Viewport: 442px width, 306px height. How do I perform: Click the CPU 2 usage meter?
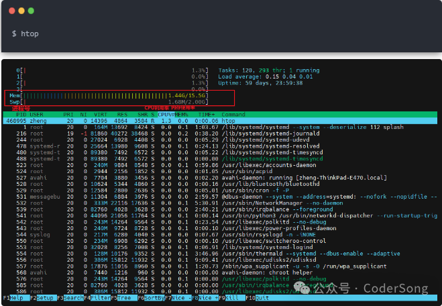coord(112,83)
